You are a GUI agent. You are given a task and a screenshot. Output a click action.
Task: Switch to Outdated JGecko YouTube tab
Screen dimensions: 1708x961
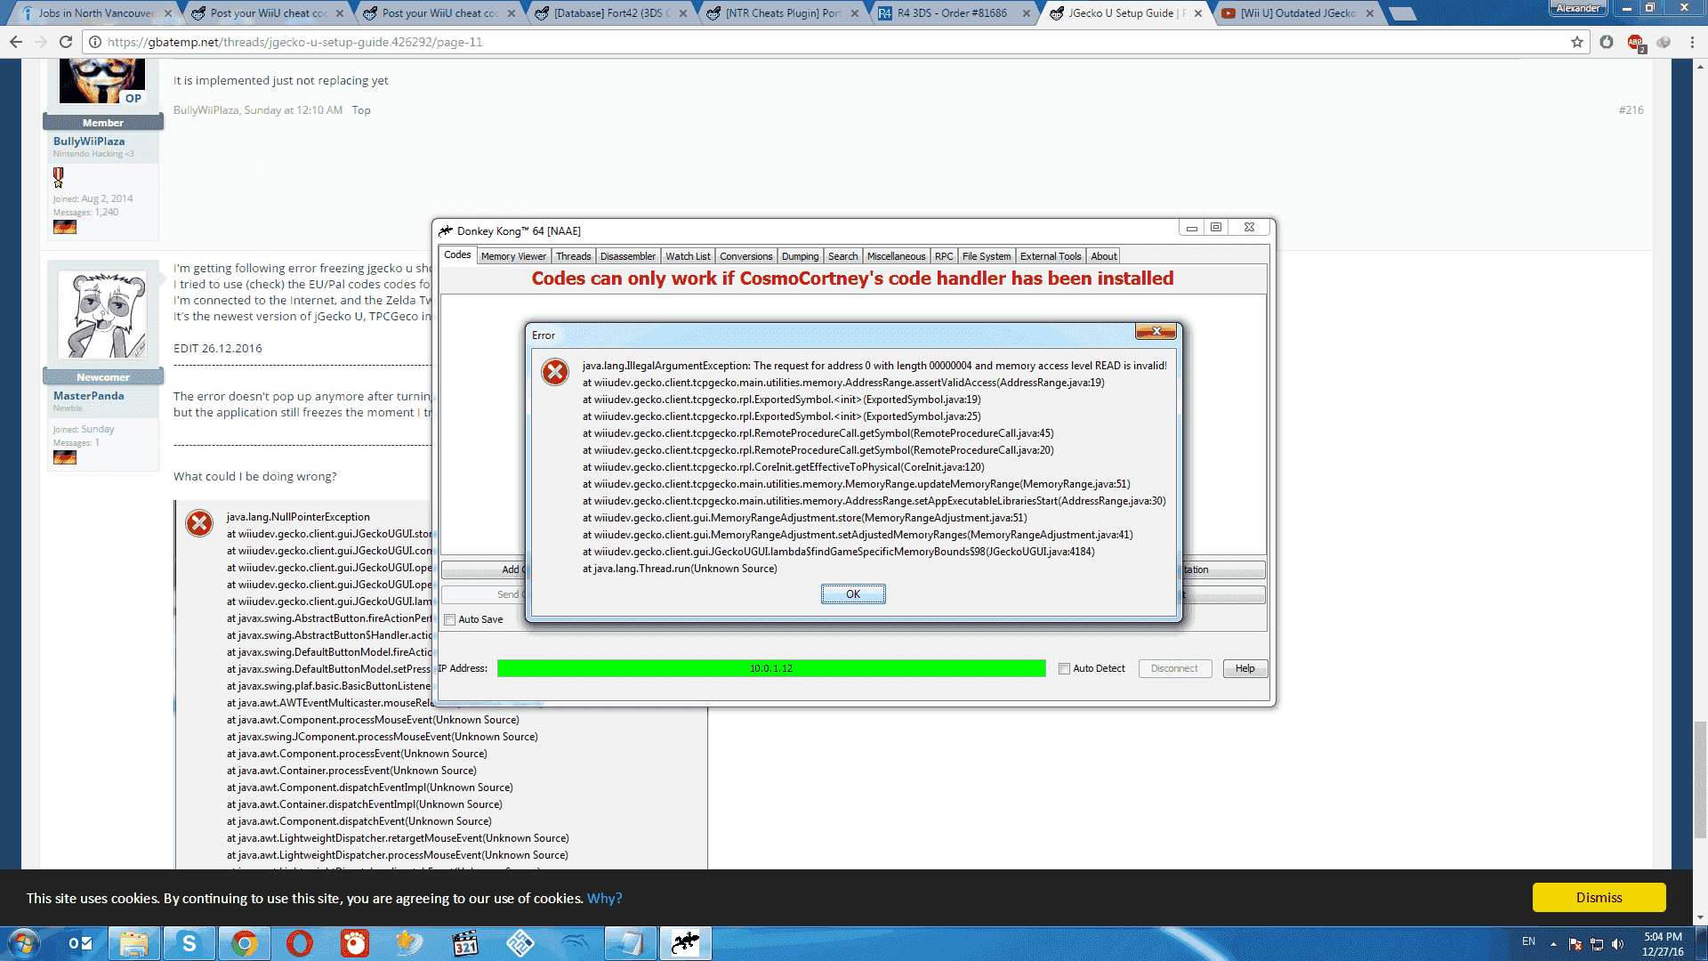1300,13
